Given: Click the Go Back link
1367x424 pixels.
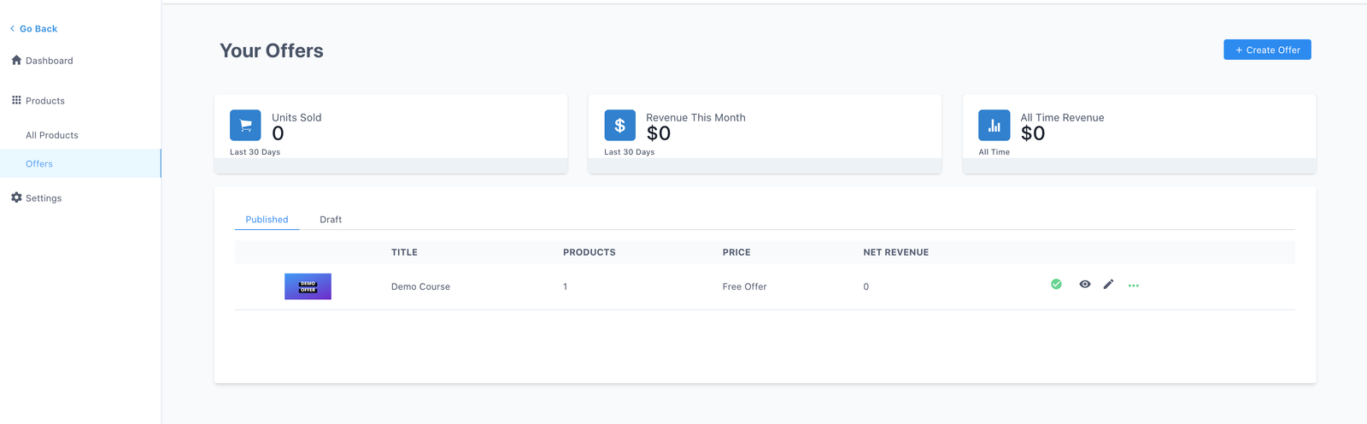Looking at the screenshot, I should 38,29.
